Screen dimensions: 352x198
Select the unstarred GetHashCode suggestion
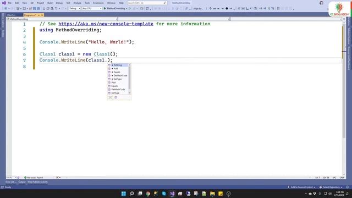[x=118, y=90]
